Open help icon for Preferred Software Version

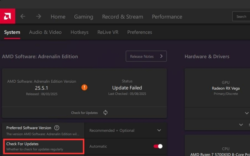57,128
